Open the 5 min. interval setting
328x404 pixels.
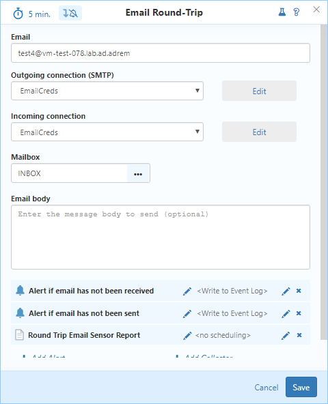(40, 14)
